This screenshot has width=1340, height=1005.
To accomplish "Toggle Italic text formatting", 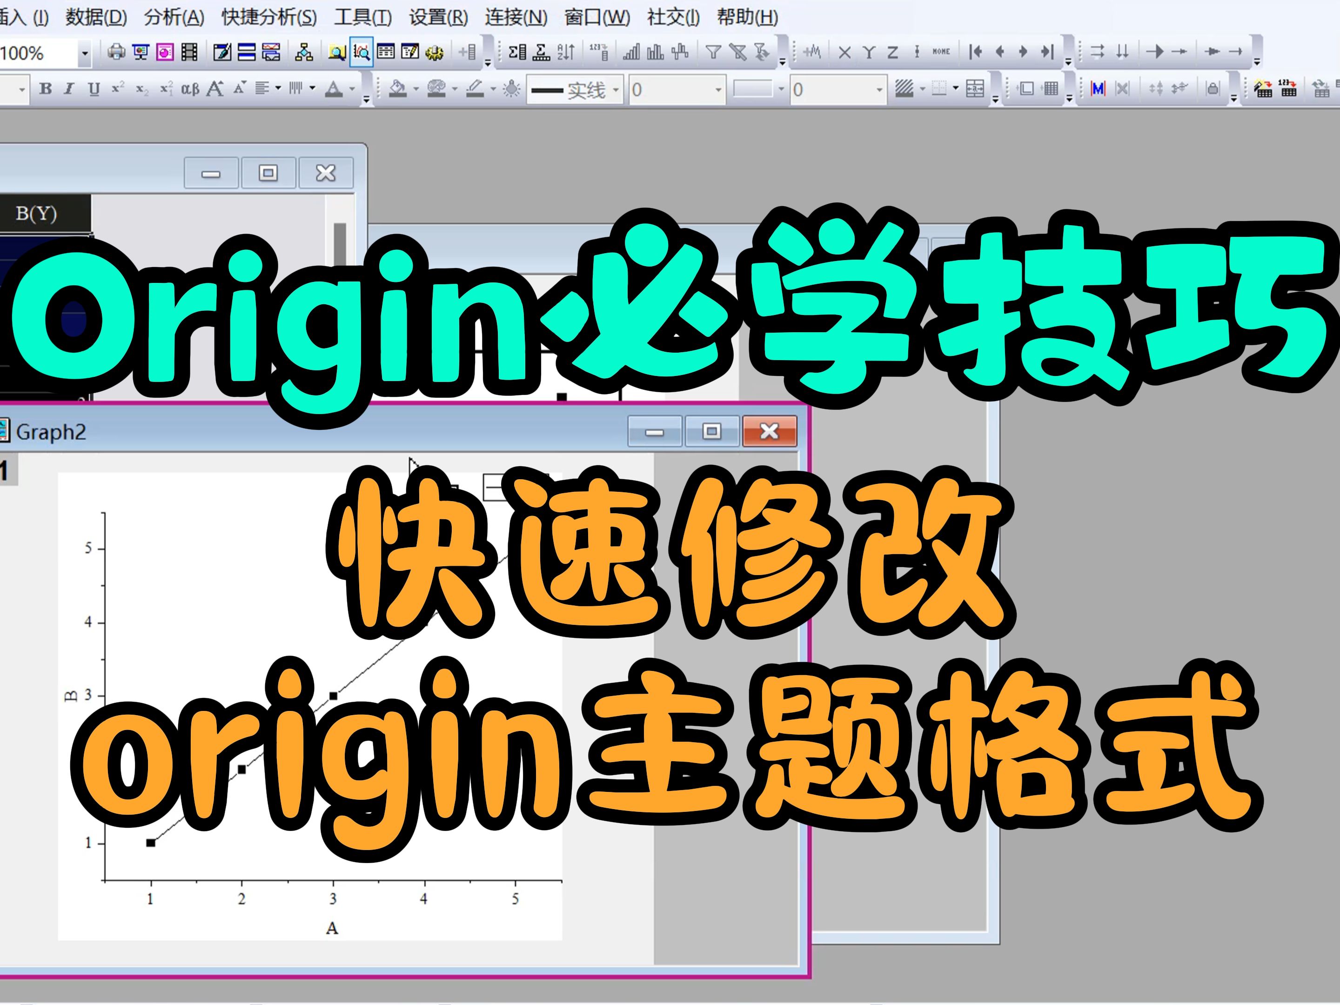I will (69, 89).
